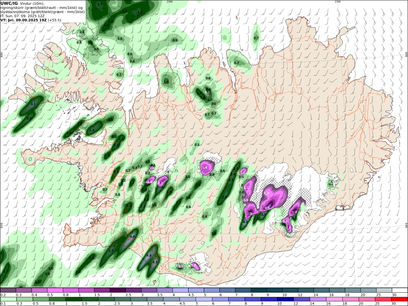Click the upper colour bar lavender swatch between 4 and 4.5
Viewport: 408px width, 306px height.
[x=180, y=290]
